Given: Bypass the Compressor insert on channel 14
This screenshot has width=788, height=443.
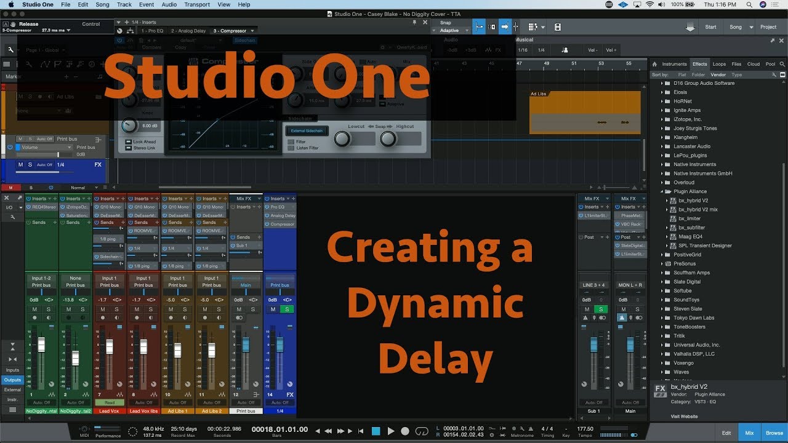Looking at the screenshot, I should [x=268, y=225].
